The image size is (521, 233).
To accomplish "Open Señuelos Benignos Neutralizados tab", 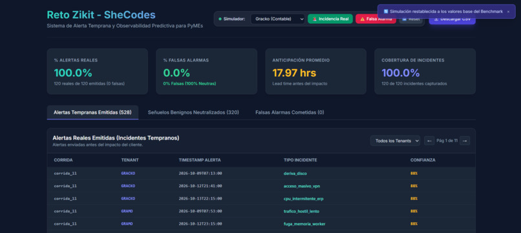I will 193,112.
